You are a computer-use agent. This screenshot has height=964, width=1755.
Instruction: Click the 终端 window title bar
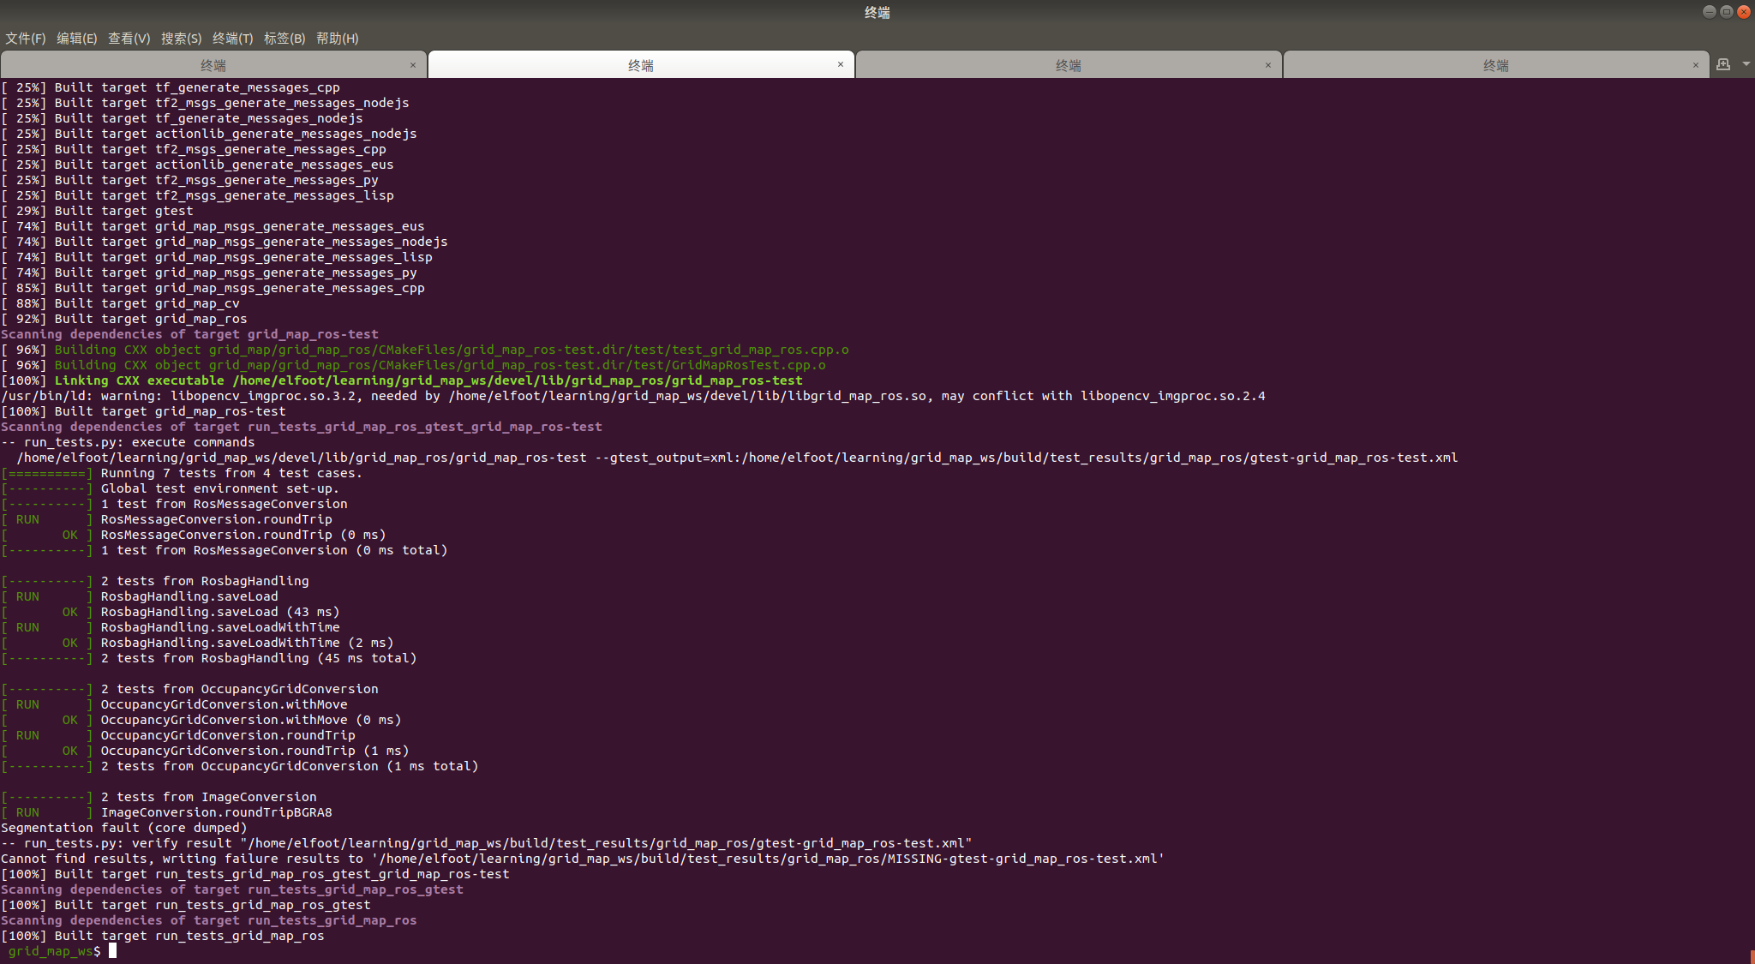[x=877, y=12]
